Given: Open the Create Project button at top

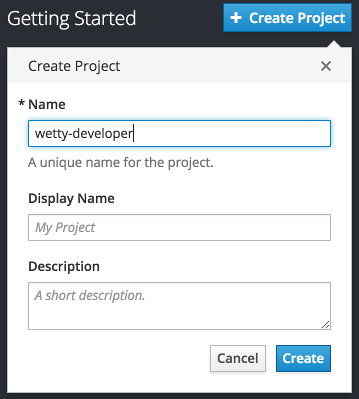Looking at the screenshot, I should click(287, 17).
